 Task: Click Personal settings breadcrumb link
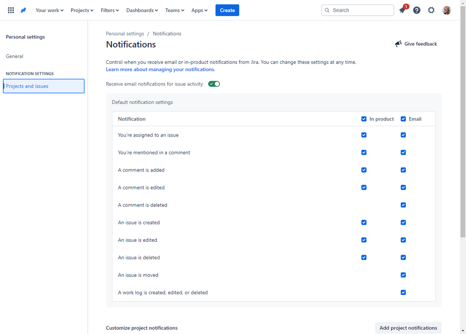(125, 34)
